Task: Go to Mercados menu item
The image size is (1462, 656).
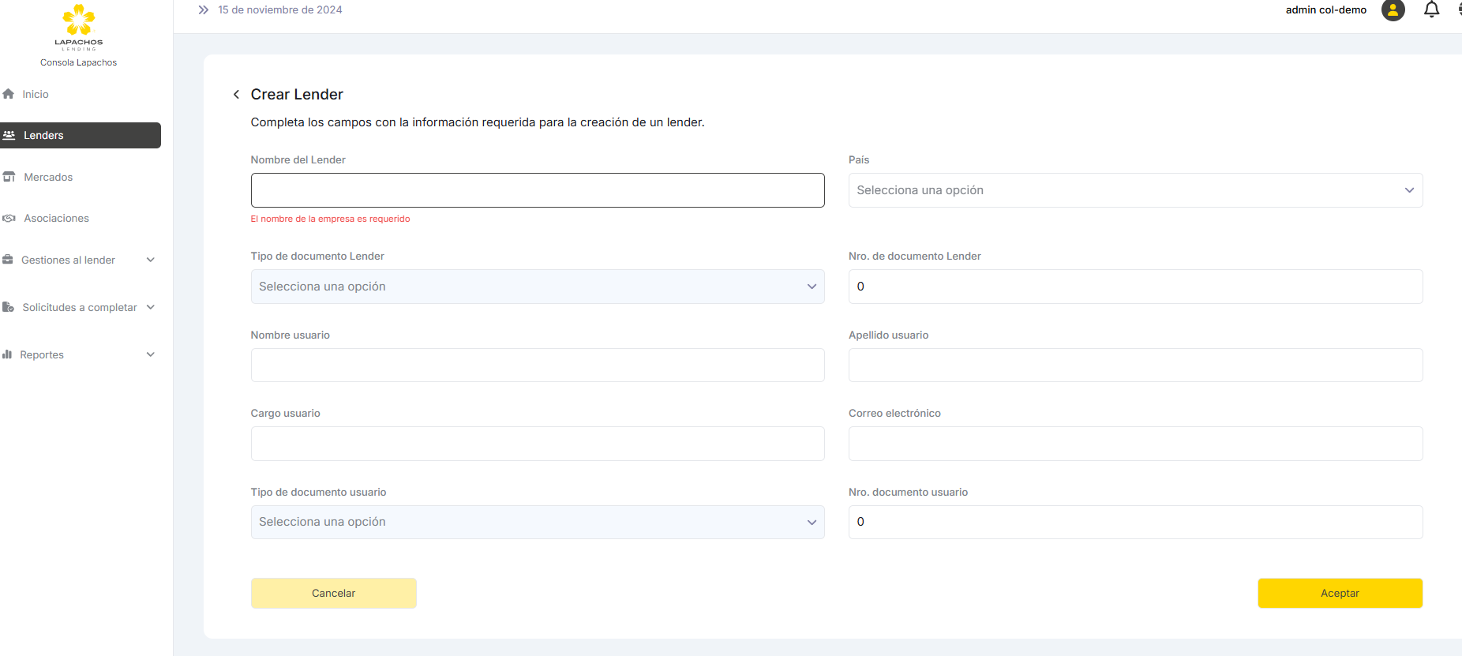Action: pyautogui.click(x=48, y=177)
